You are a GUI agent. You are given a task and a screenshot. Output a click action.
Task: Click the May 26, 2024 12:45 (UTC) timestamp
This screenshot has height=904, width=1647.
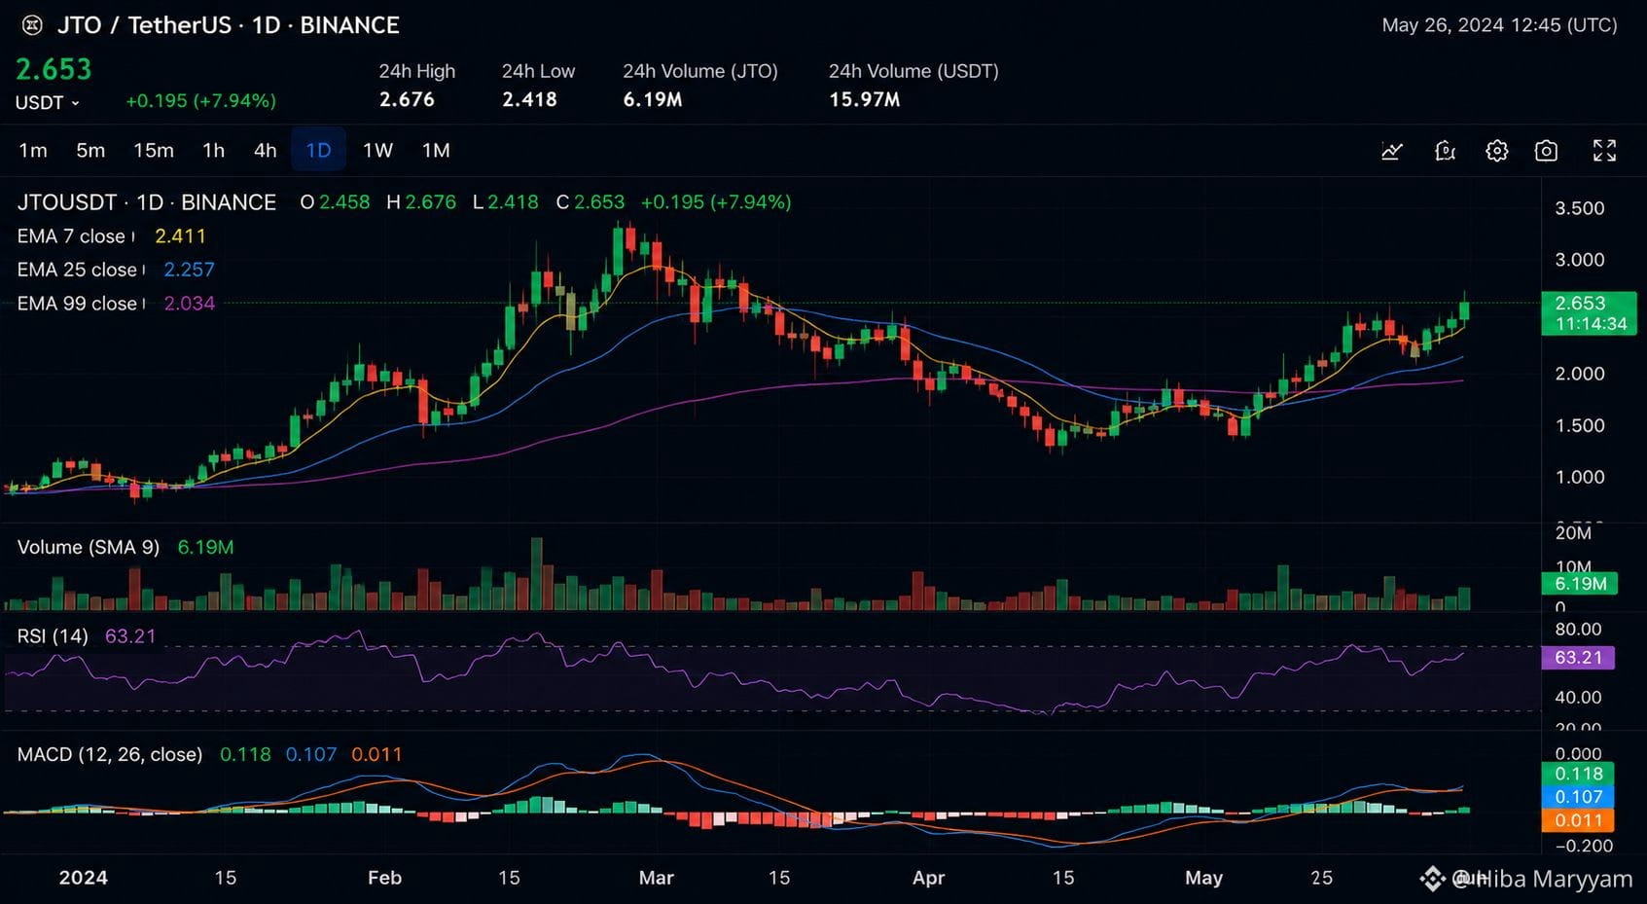pos(1499,25)
